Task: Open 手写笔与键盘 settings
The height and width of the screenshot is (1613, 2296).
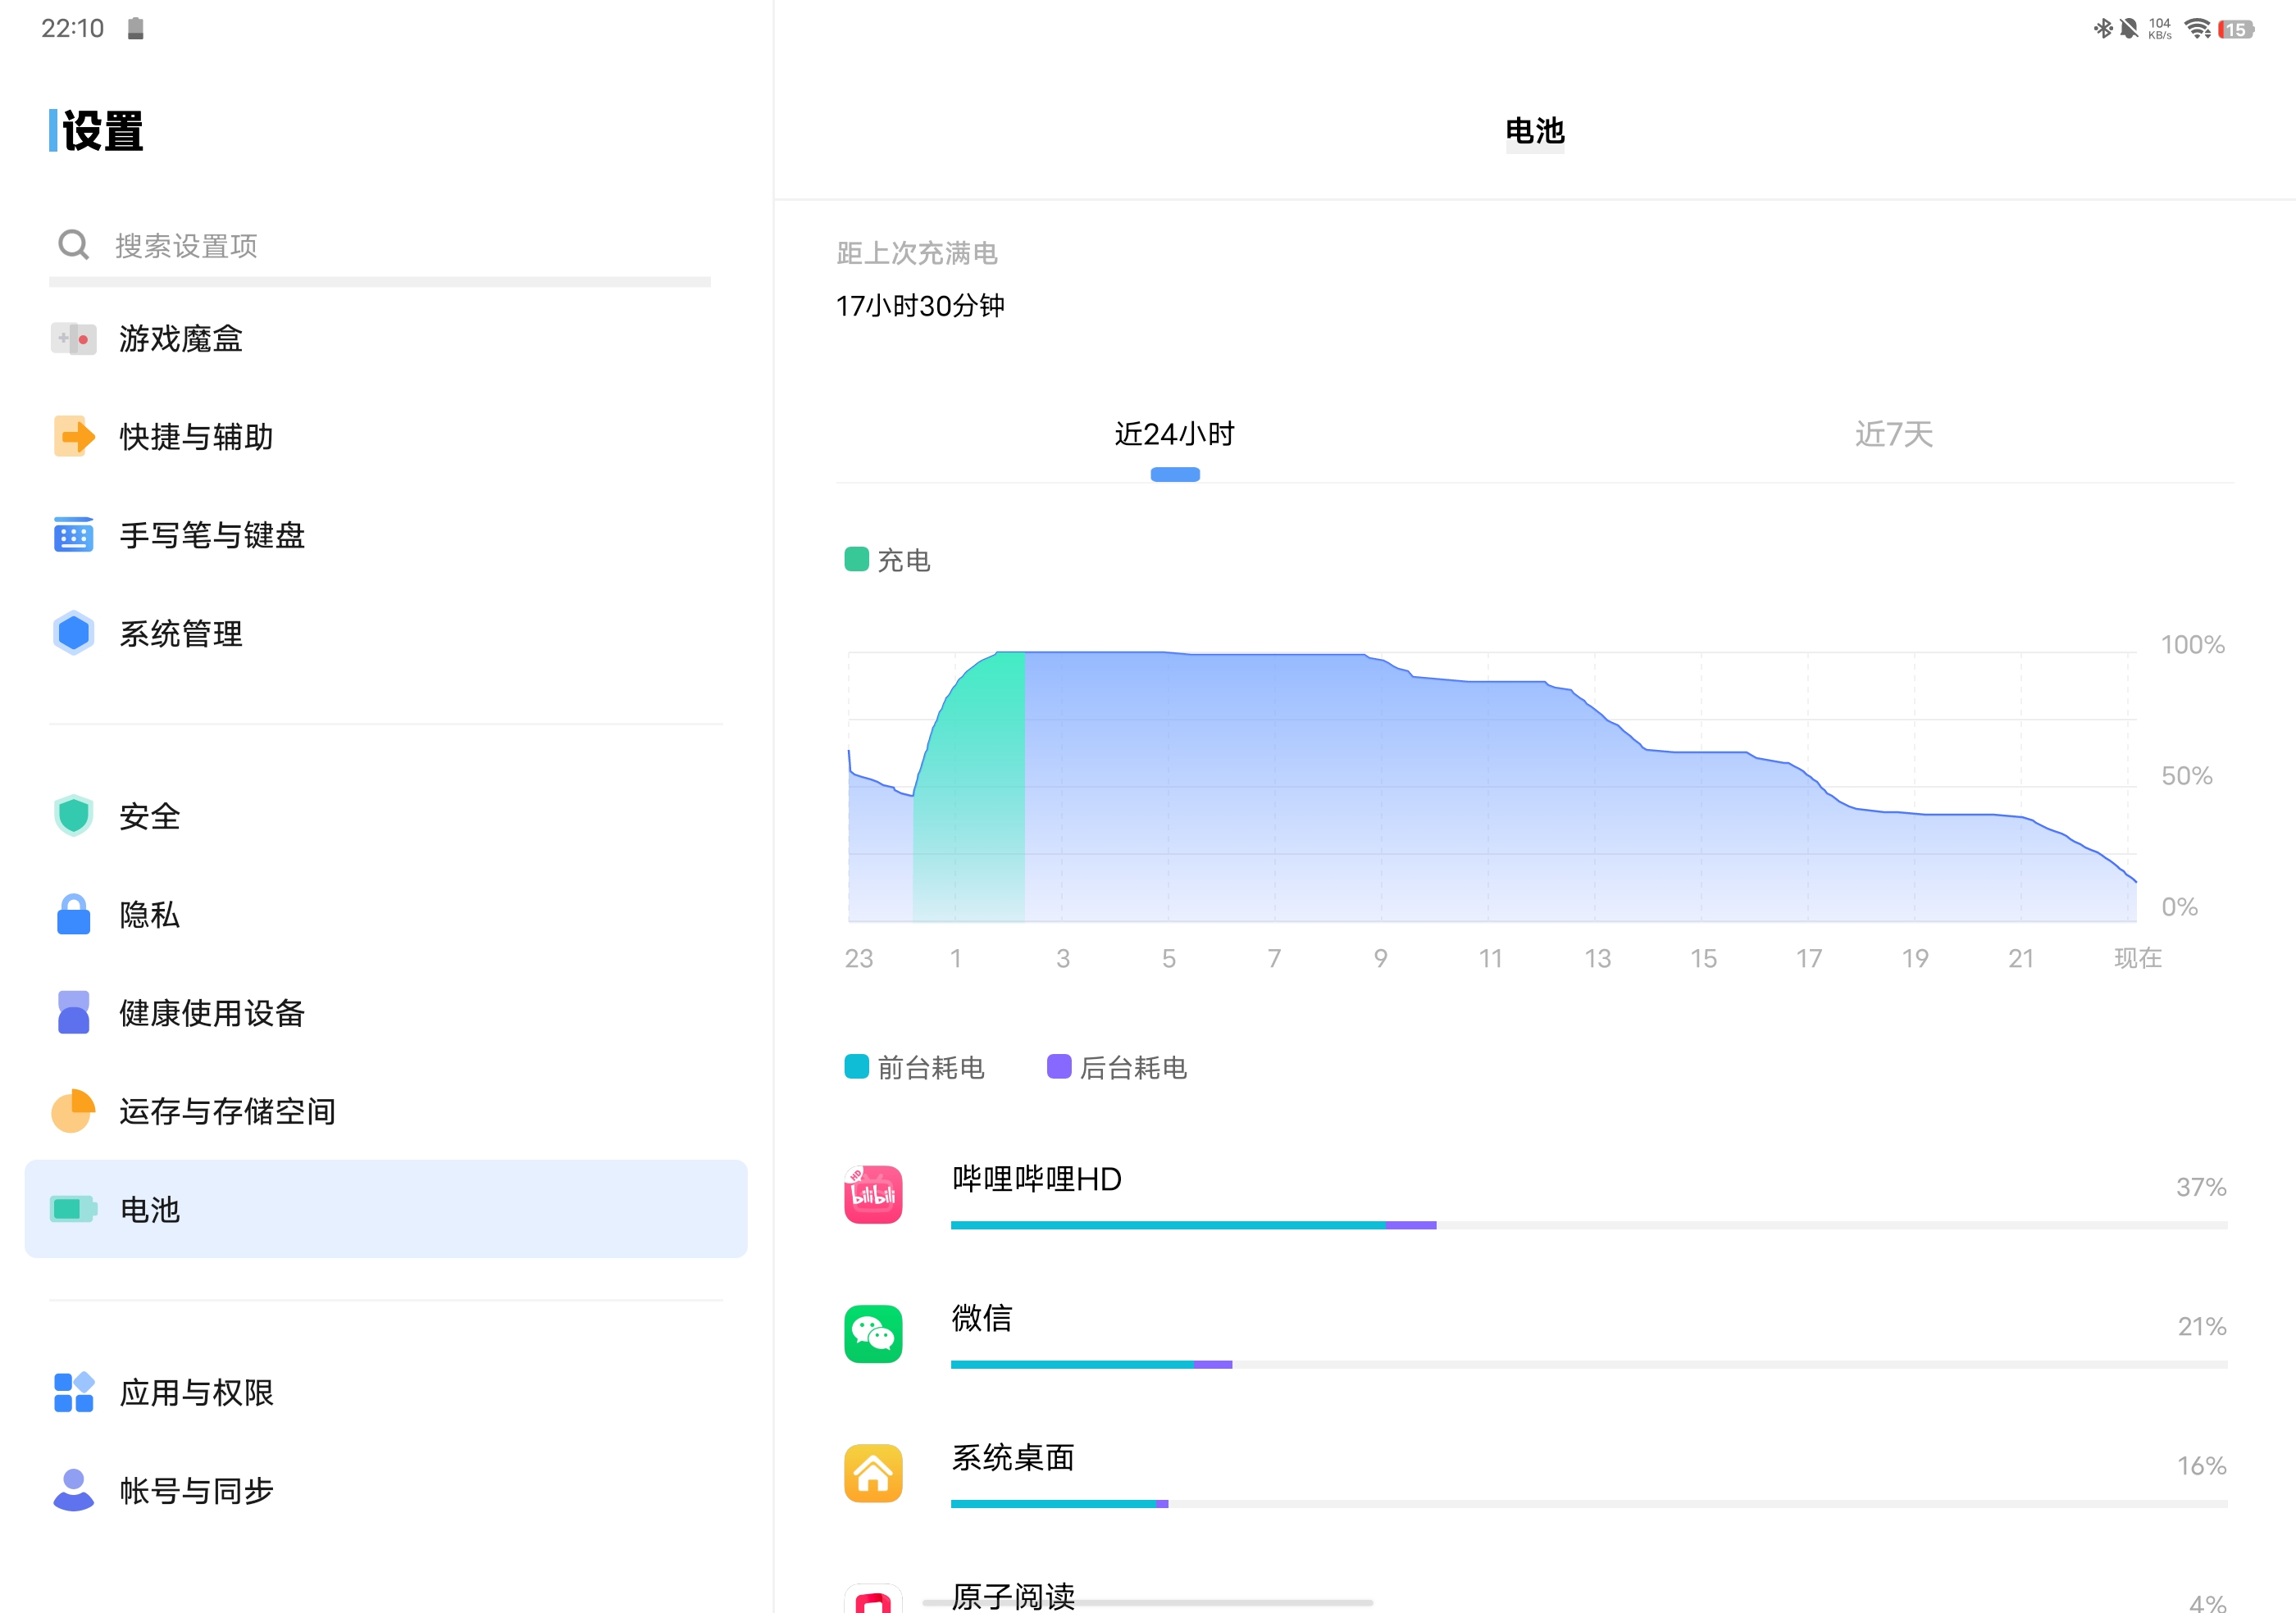Action: pyautogui.click(x=386, y=534)
